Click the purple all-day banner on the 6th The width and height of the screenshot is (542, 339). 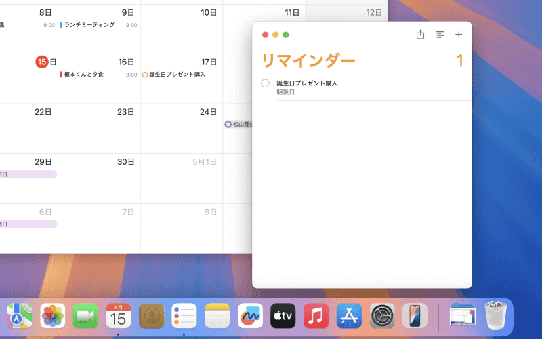(x=28, y=224)
